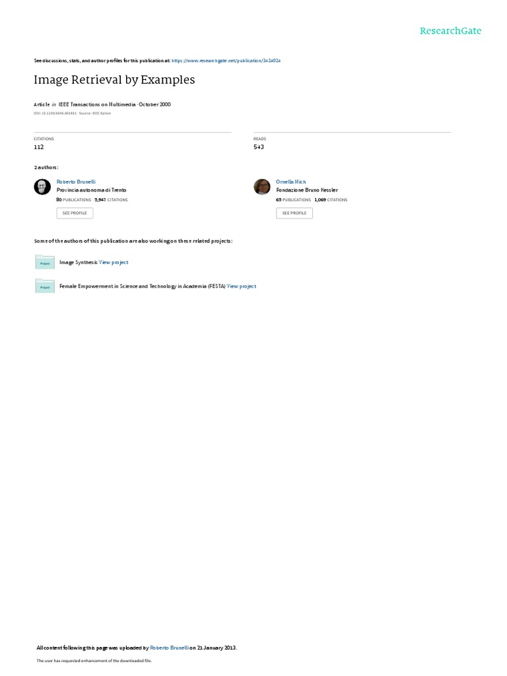Open View project link for FESTA

pyautogui.click(x=242, y=287)
